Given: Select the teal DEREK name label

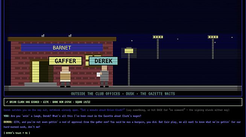Looking at the screenshot, I should coord(103,61).
